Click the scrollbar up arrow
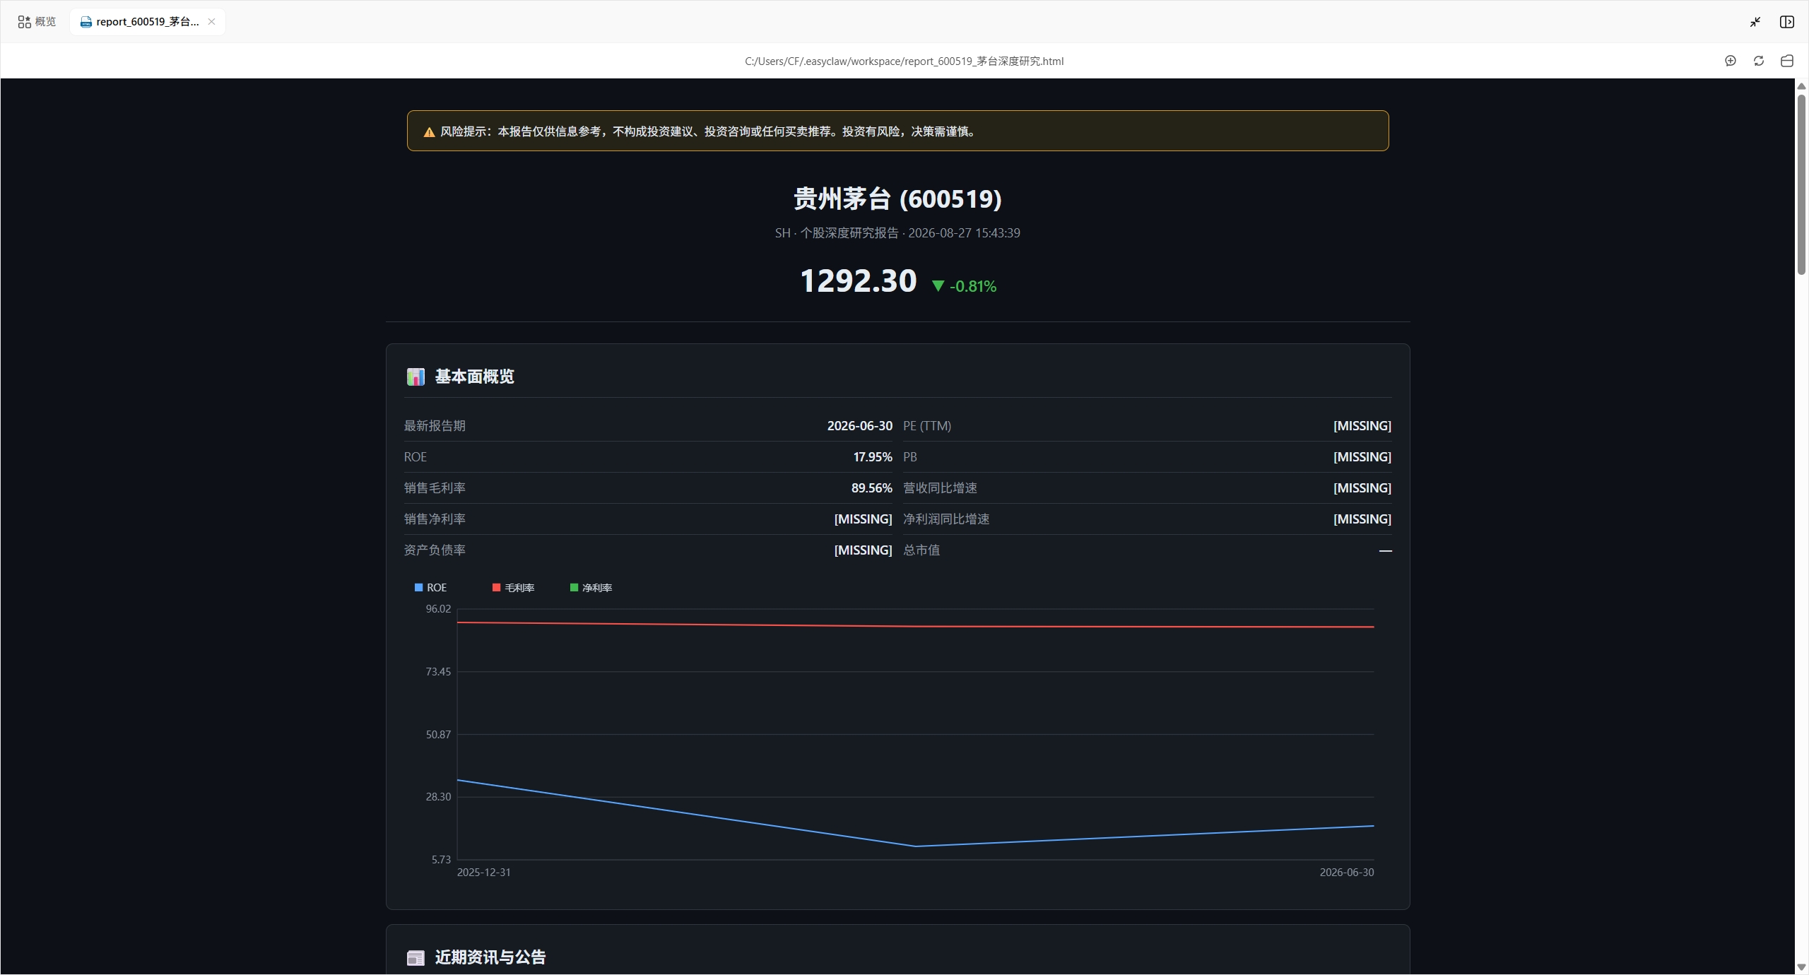Screen dimensions: 1809x975 point(1801,86)
